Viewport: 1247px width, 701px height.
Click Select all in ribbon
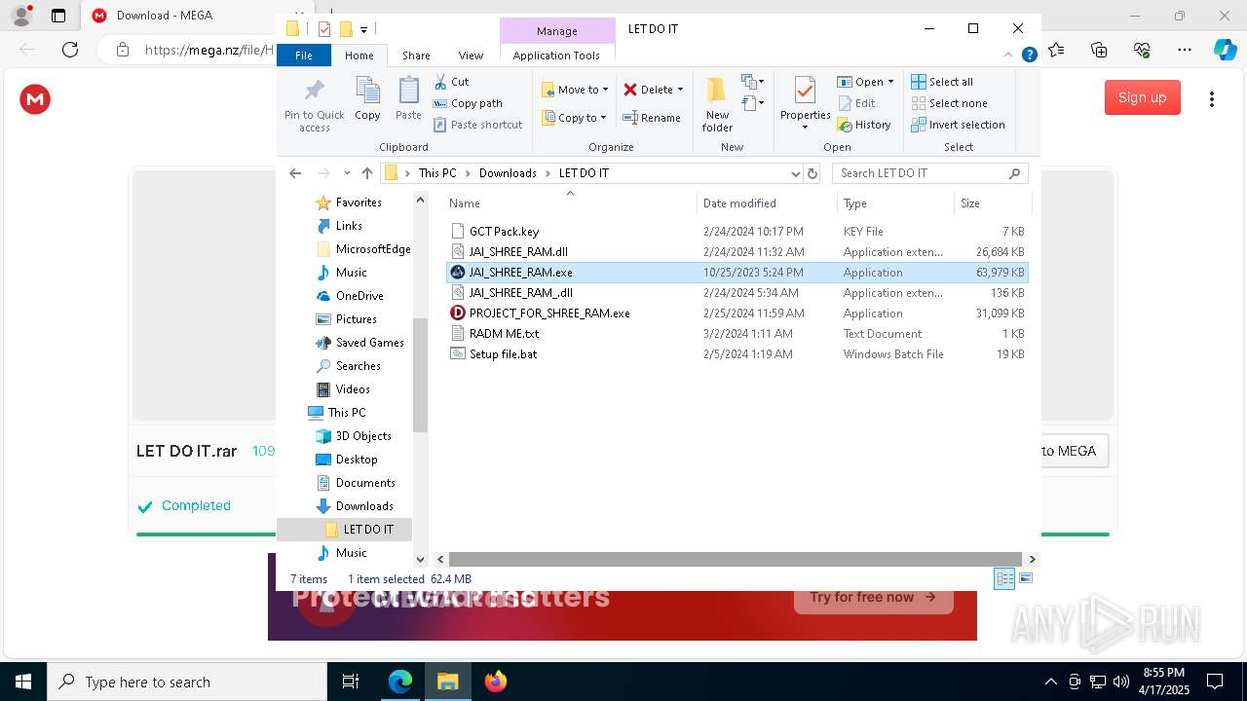[942, 82]
